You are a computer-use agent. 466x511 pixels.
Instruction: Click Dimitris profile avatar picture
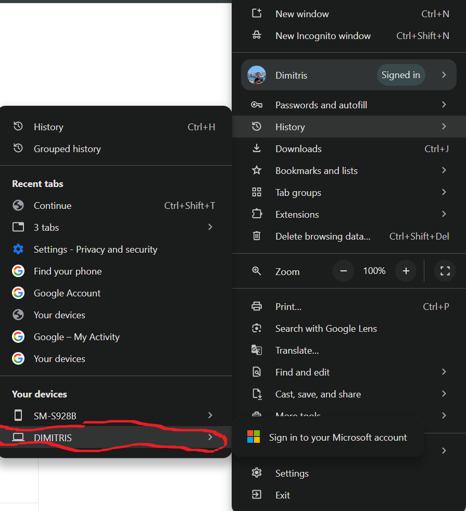(257, 75)
